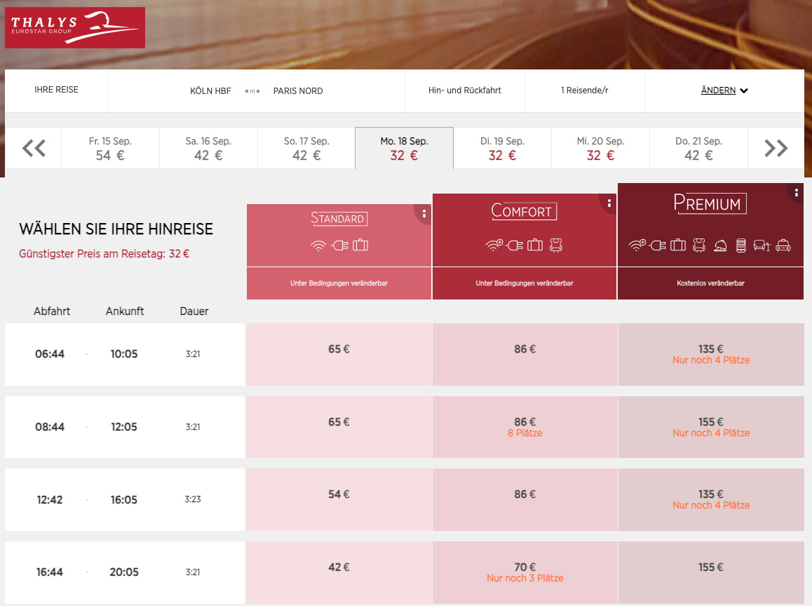Click the luggage icon under Comfort

click(534, 244)
